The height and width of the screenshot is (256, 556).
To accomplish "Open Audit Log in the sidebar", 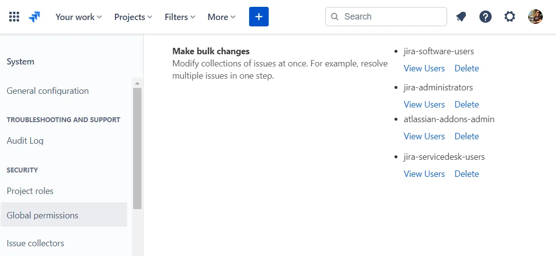I will [x=25, y=141].
